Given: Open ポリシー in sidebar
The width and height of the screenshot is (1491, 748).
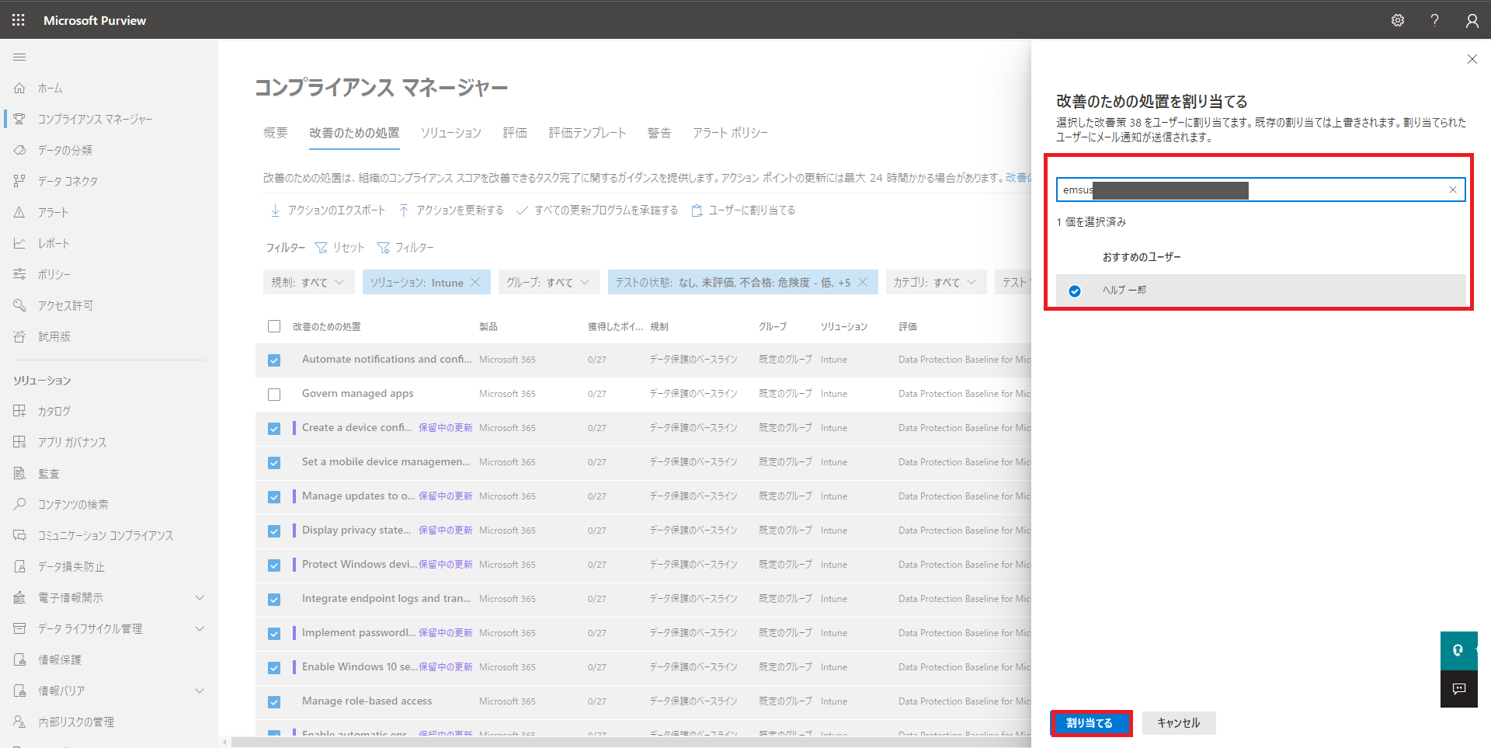Looking at the screenshot, I should 54,274.
